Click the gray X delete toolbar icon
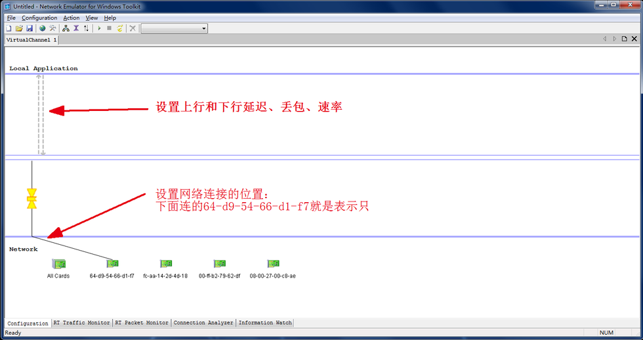The height and width of the screenshot is (340, 643). (x=133, y=28)
